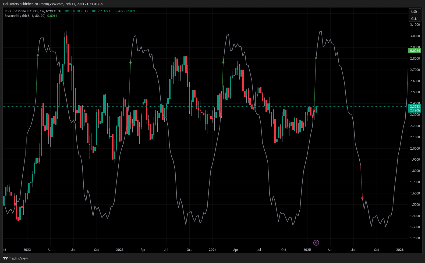Screen dimensions: 425x263
Task: Open the Seasonality (hlc3, 1, 80, 20) indicator legend
Action: click(x=25, y=16)
